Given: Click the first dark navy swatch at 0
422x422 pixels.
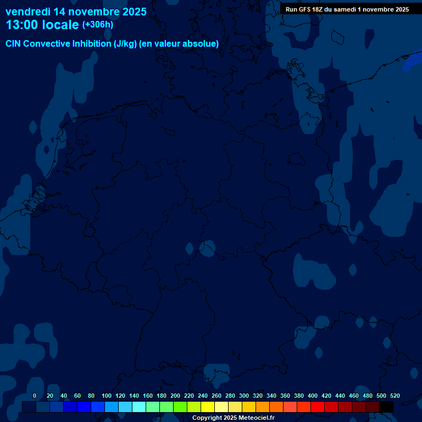Looking at the screenshot, I should (x=29, y=407).
